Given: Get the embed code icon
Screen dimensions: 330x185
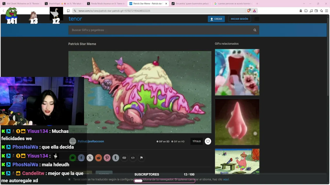Looking at the screenshot, I should tap(133, 158).
